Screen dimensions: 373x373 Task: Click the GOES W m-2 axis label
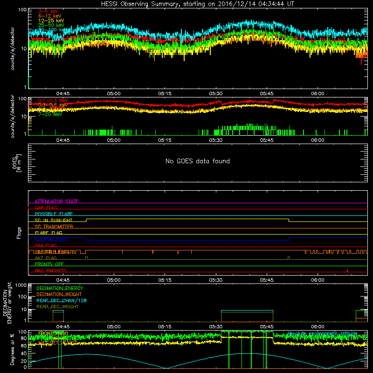[17, 163]
